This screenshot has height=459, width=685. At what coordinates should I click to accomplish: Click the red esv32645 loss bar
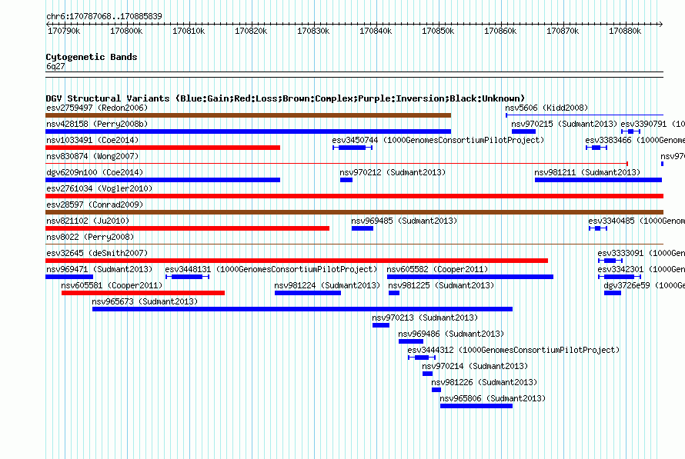coord(296,261)
